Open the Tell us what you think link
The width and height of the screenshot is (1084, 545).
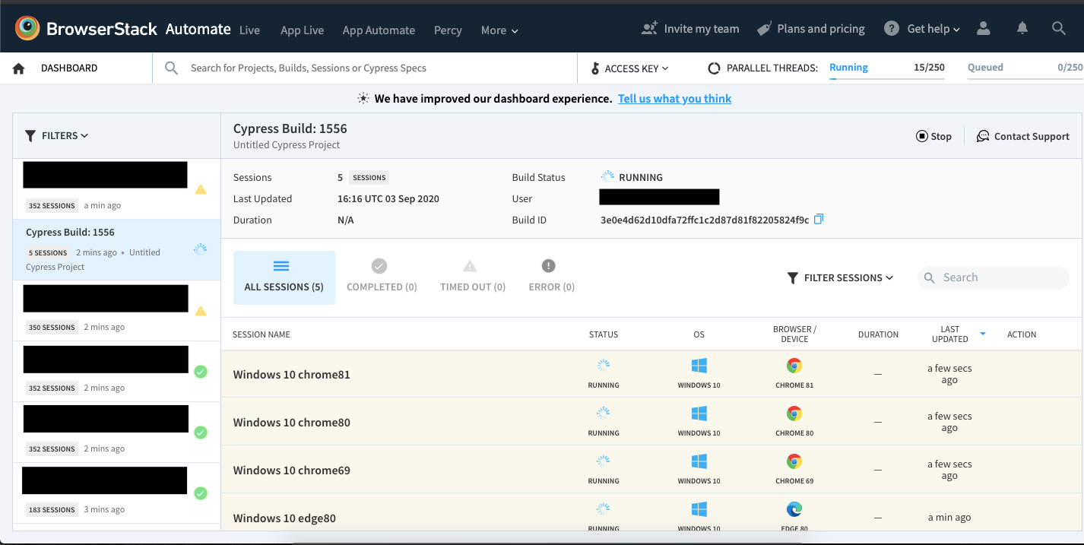(x=674, y=98)
